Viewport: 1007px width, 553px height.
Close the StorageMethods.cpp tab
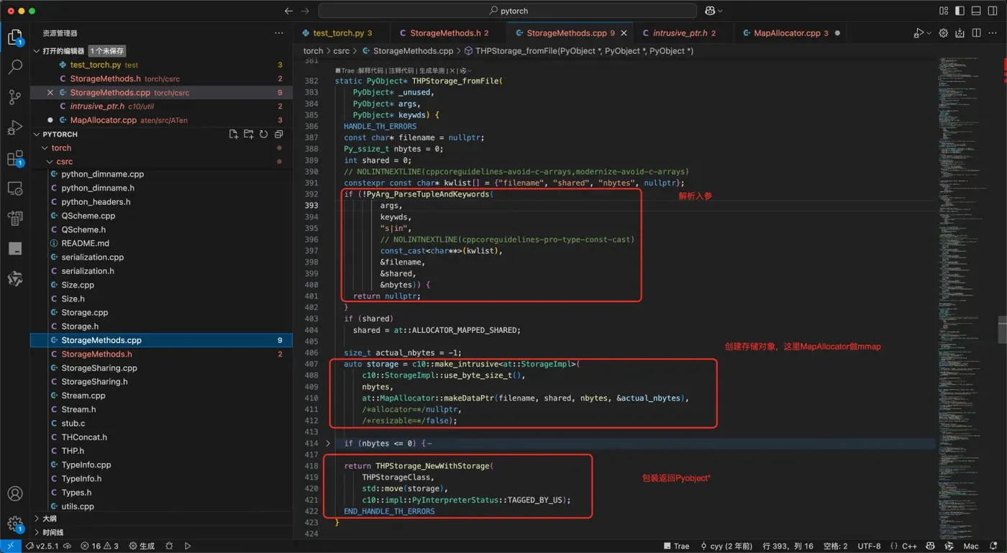pos(624,33)
